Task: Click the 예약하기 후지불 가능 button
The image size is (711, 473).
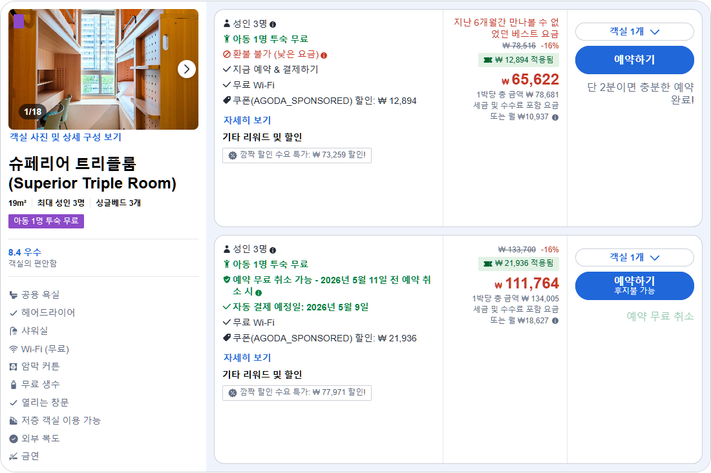Action: 633,285
